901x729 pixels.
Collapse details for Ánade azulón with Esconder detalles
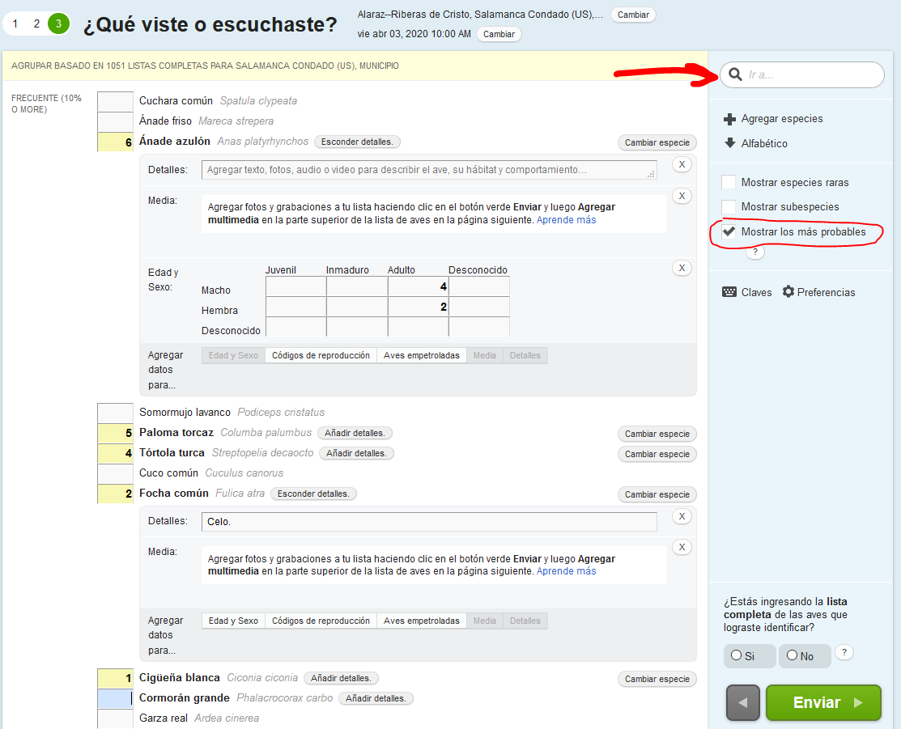click(357, 142)
